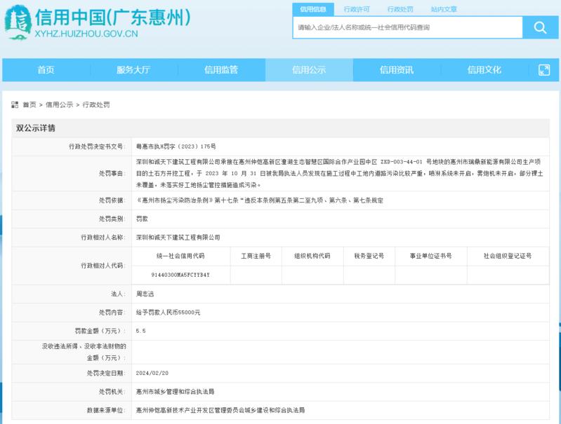
Task: Click the 信用公示 breadcrumb link
Action: [x=60, y=104]
